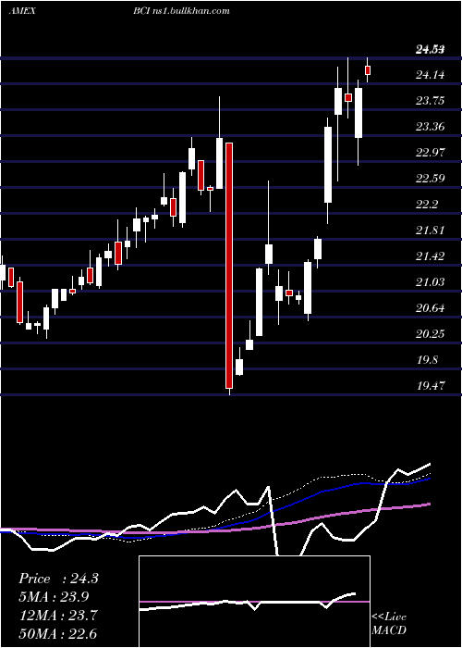The width and height of the screenshot is (462, 648).
Task: Click the <<Live MACD label
Action: coord(389,623)
